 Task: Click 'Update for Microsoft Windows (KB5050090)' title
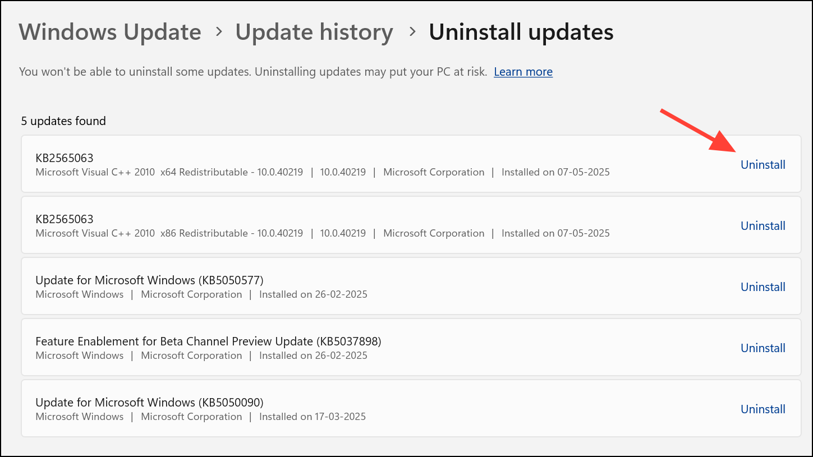pyautogui.click(x=149, y=402)
